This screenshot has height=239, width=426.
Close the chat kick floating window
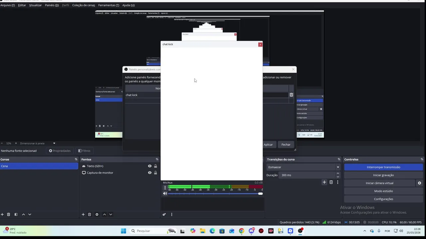coord(260,44)
